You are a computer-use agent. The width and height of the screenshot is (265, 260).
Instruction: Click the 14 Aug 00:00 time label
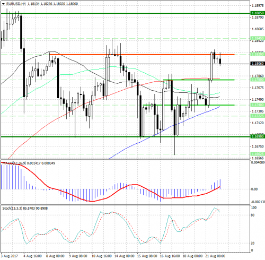click(x=125, y=256)
